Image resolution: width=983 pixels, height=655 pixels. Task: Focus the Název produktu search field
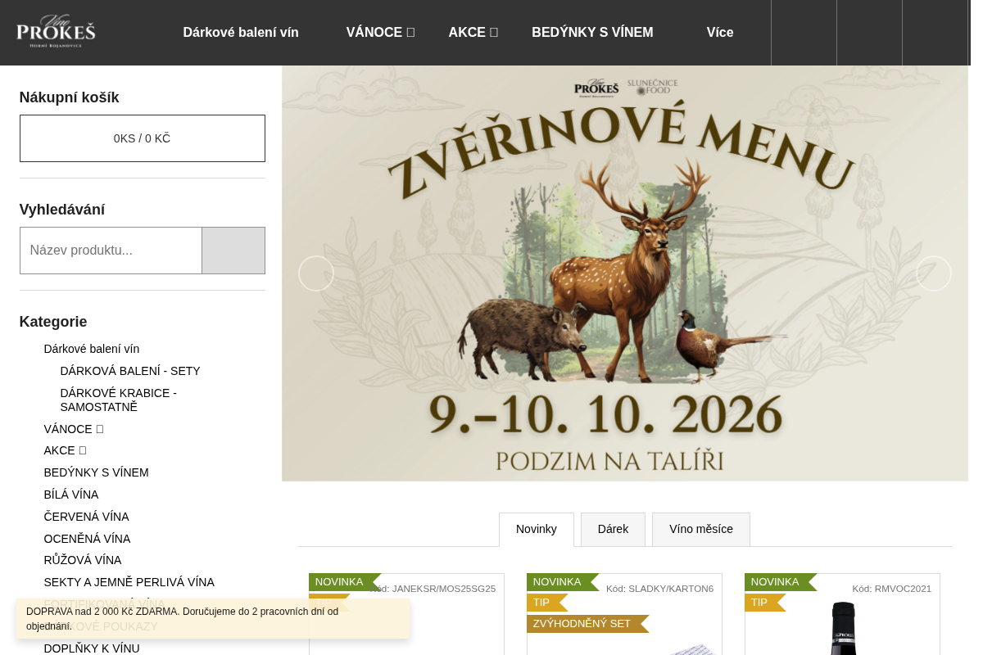(111, 251)
